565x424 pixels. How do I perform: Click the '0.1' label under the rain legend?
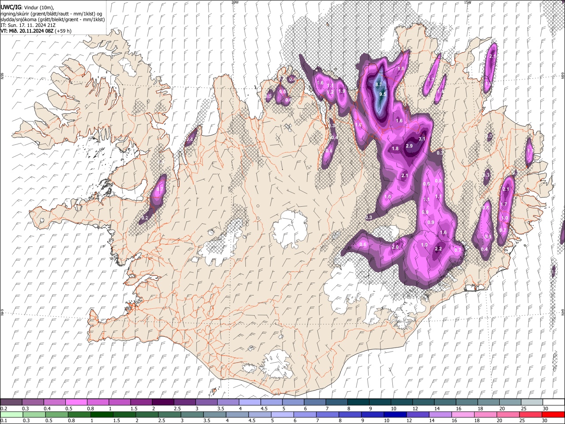pyautogui.click(x=3, y=420)
